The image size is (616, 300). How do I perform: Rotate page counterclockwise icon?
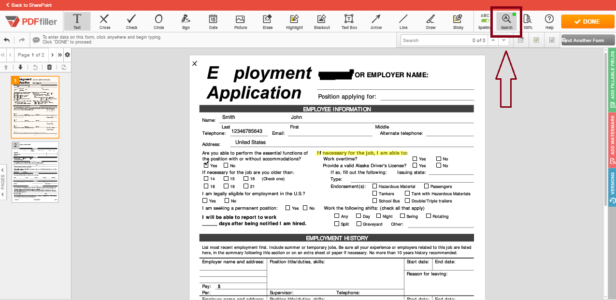[35, 67]
